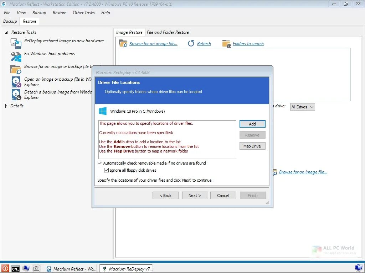This screenshot has width=365, height=273.
Task: Open the File menu
Action: click(7, 13)
